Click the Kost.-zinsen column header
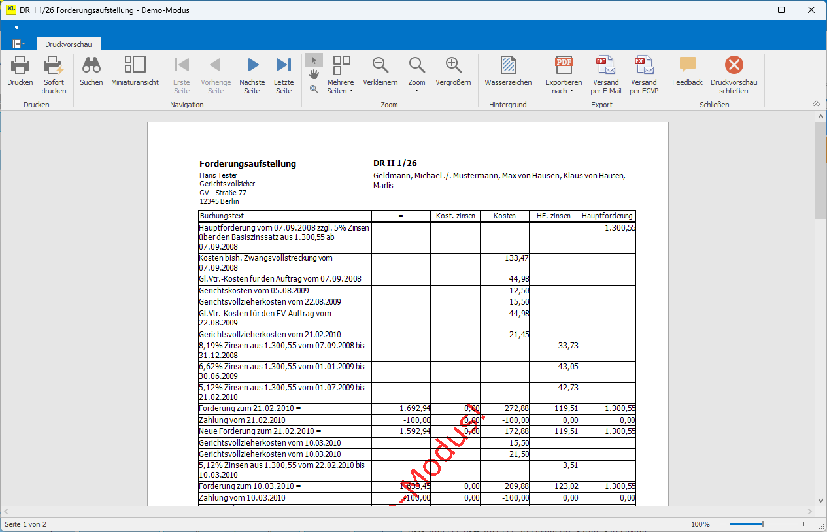827x532 pixels. [x=455, y=216]
